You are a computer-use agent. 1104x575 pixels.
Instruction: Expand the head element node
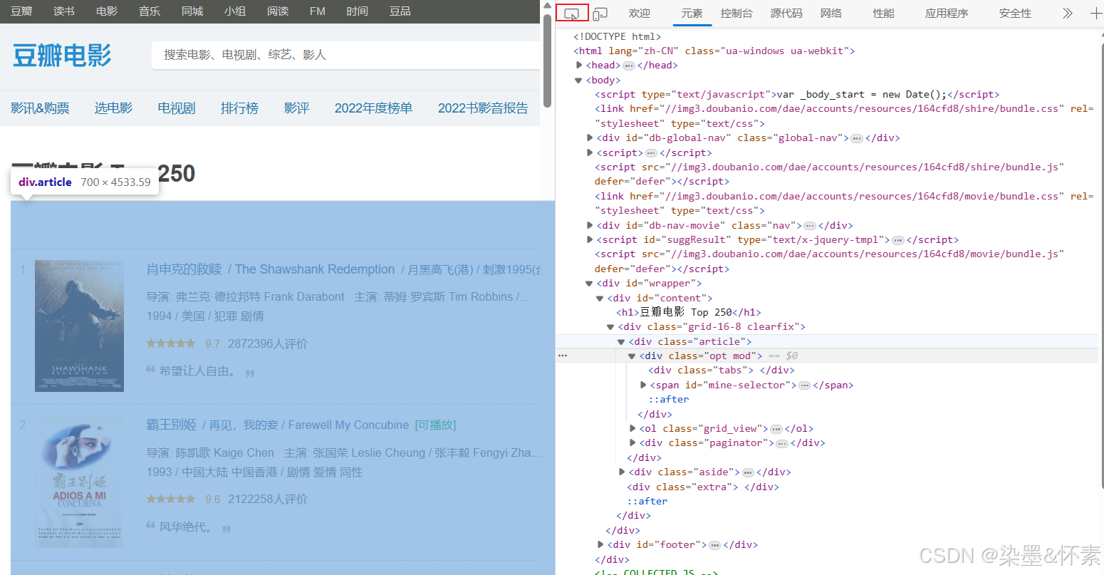pos(579,65)
